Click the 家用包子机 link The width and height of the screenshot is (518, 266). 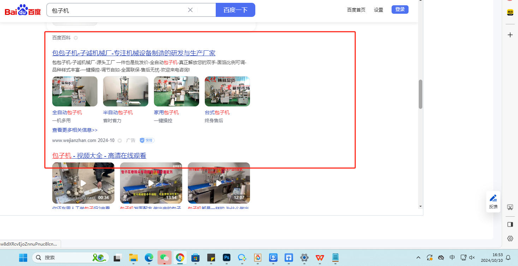[166, 112]
